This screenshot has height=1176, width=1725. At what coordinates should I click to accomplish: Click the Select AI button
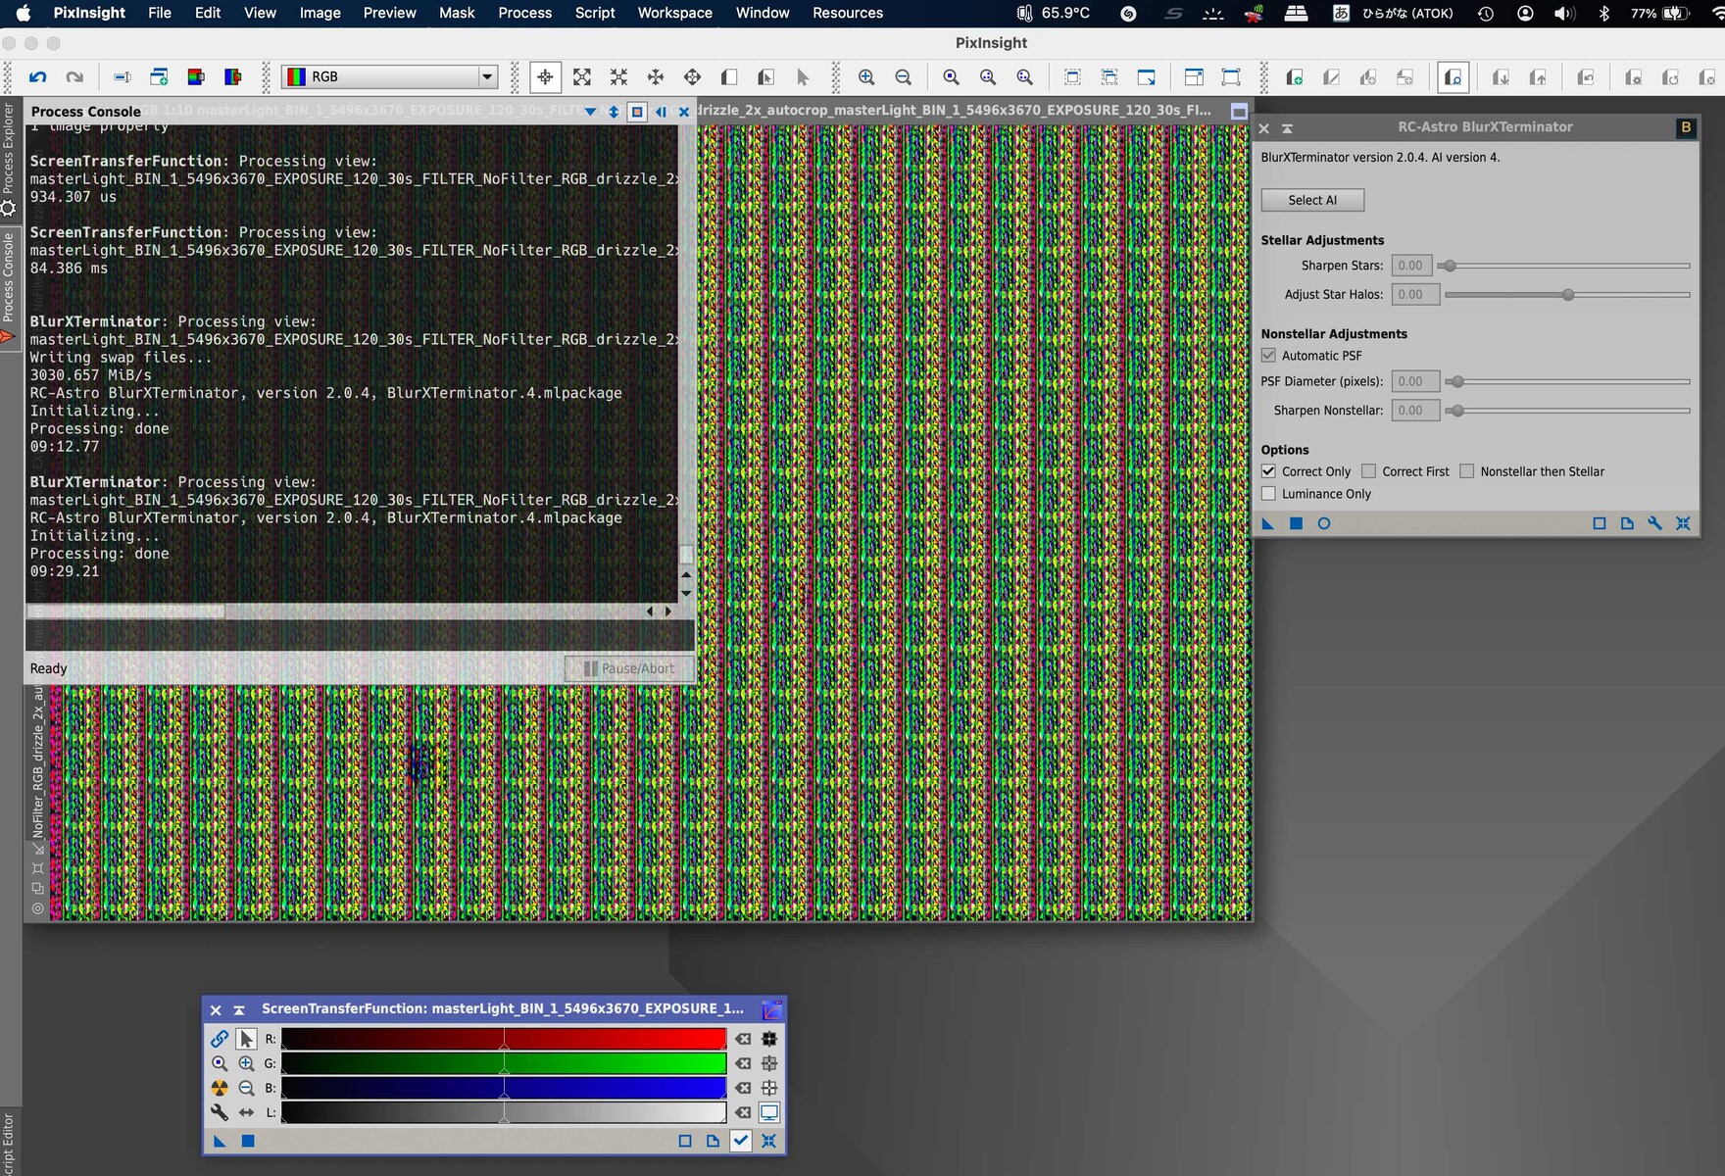pyautogui.click(x=1311, y=200)
